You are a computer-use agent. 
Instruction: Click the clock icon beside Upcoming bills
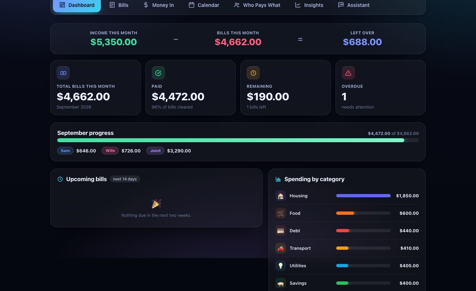point(60,179)
